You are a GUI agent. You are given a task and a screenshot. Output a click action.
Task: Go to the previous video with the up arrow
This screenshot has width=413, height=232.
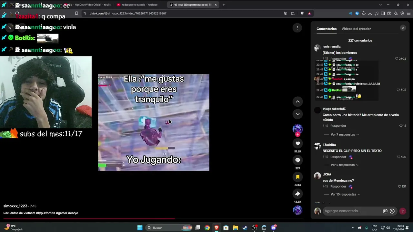point(297,101)
